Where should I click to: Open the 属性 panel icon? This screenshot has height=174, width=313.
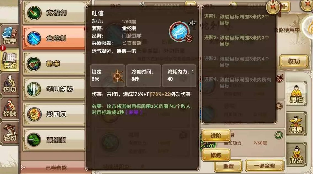click(297, 93)
